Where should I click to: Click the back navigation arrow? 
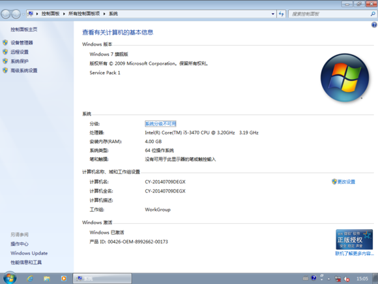coord(6,14)
